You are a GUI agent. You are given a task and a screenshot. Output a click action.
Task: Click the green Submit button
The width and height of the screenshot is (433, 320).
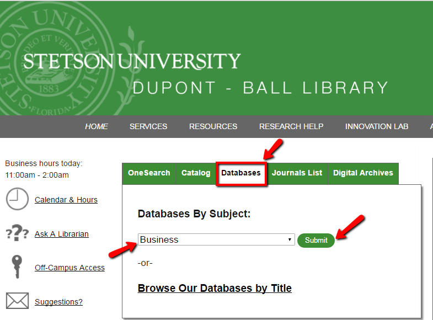coord(316,240)
